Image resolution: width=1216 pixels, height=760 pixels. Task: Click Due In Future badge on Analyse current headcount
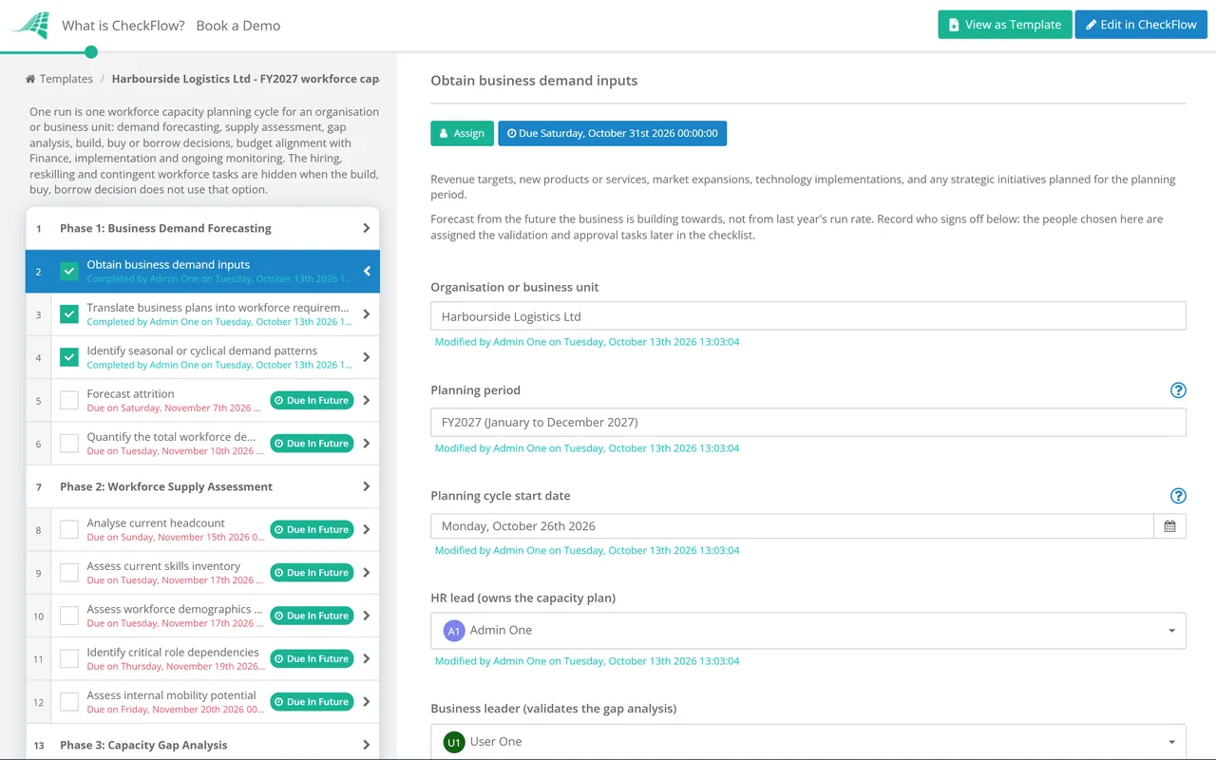tap(312, 530)
